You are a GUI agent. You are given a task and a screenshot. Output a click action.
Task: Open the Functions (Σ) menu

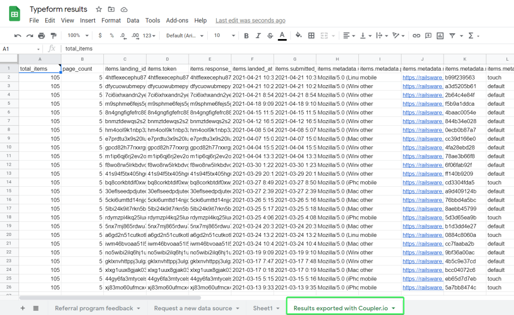tap(472, 36)
